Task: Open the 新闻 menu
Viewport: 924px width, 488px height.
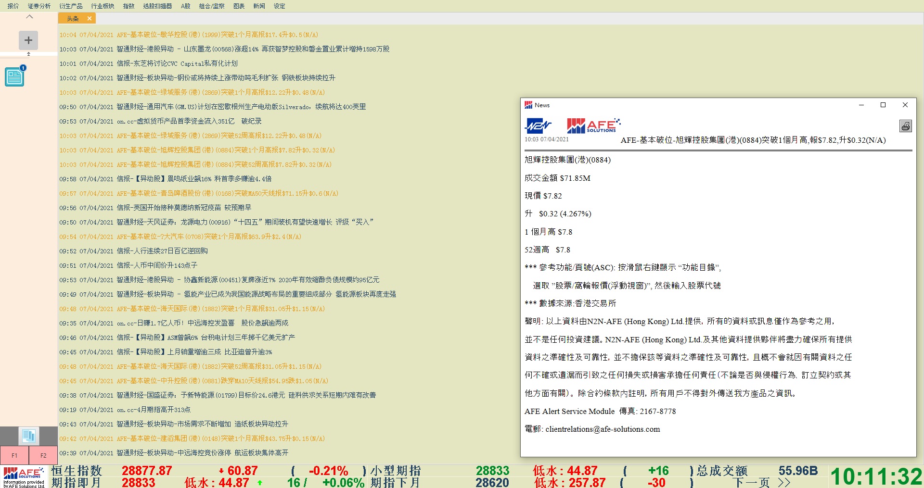Action: (x=259, y=6)
